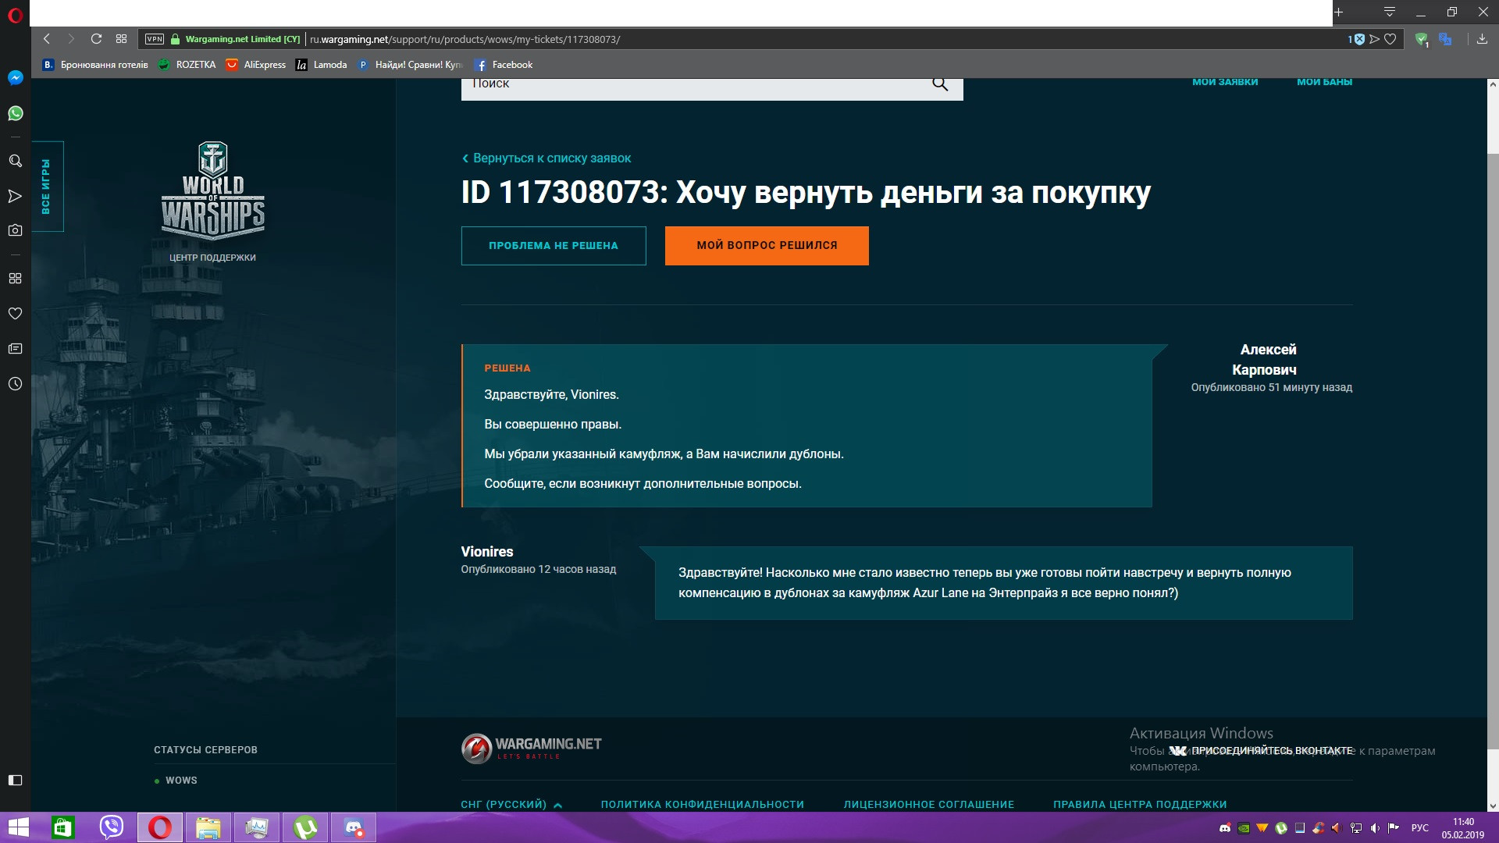This screenshot has width=1499, height=843.
Task: Click the search magnifier in support search
Action: pyautogui.click(x=940, y=84)
